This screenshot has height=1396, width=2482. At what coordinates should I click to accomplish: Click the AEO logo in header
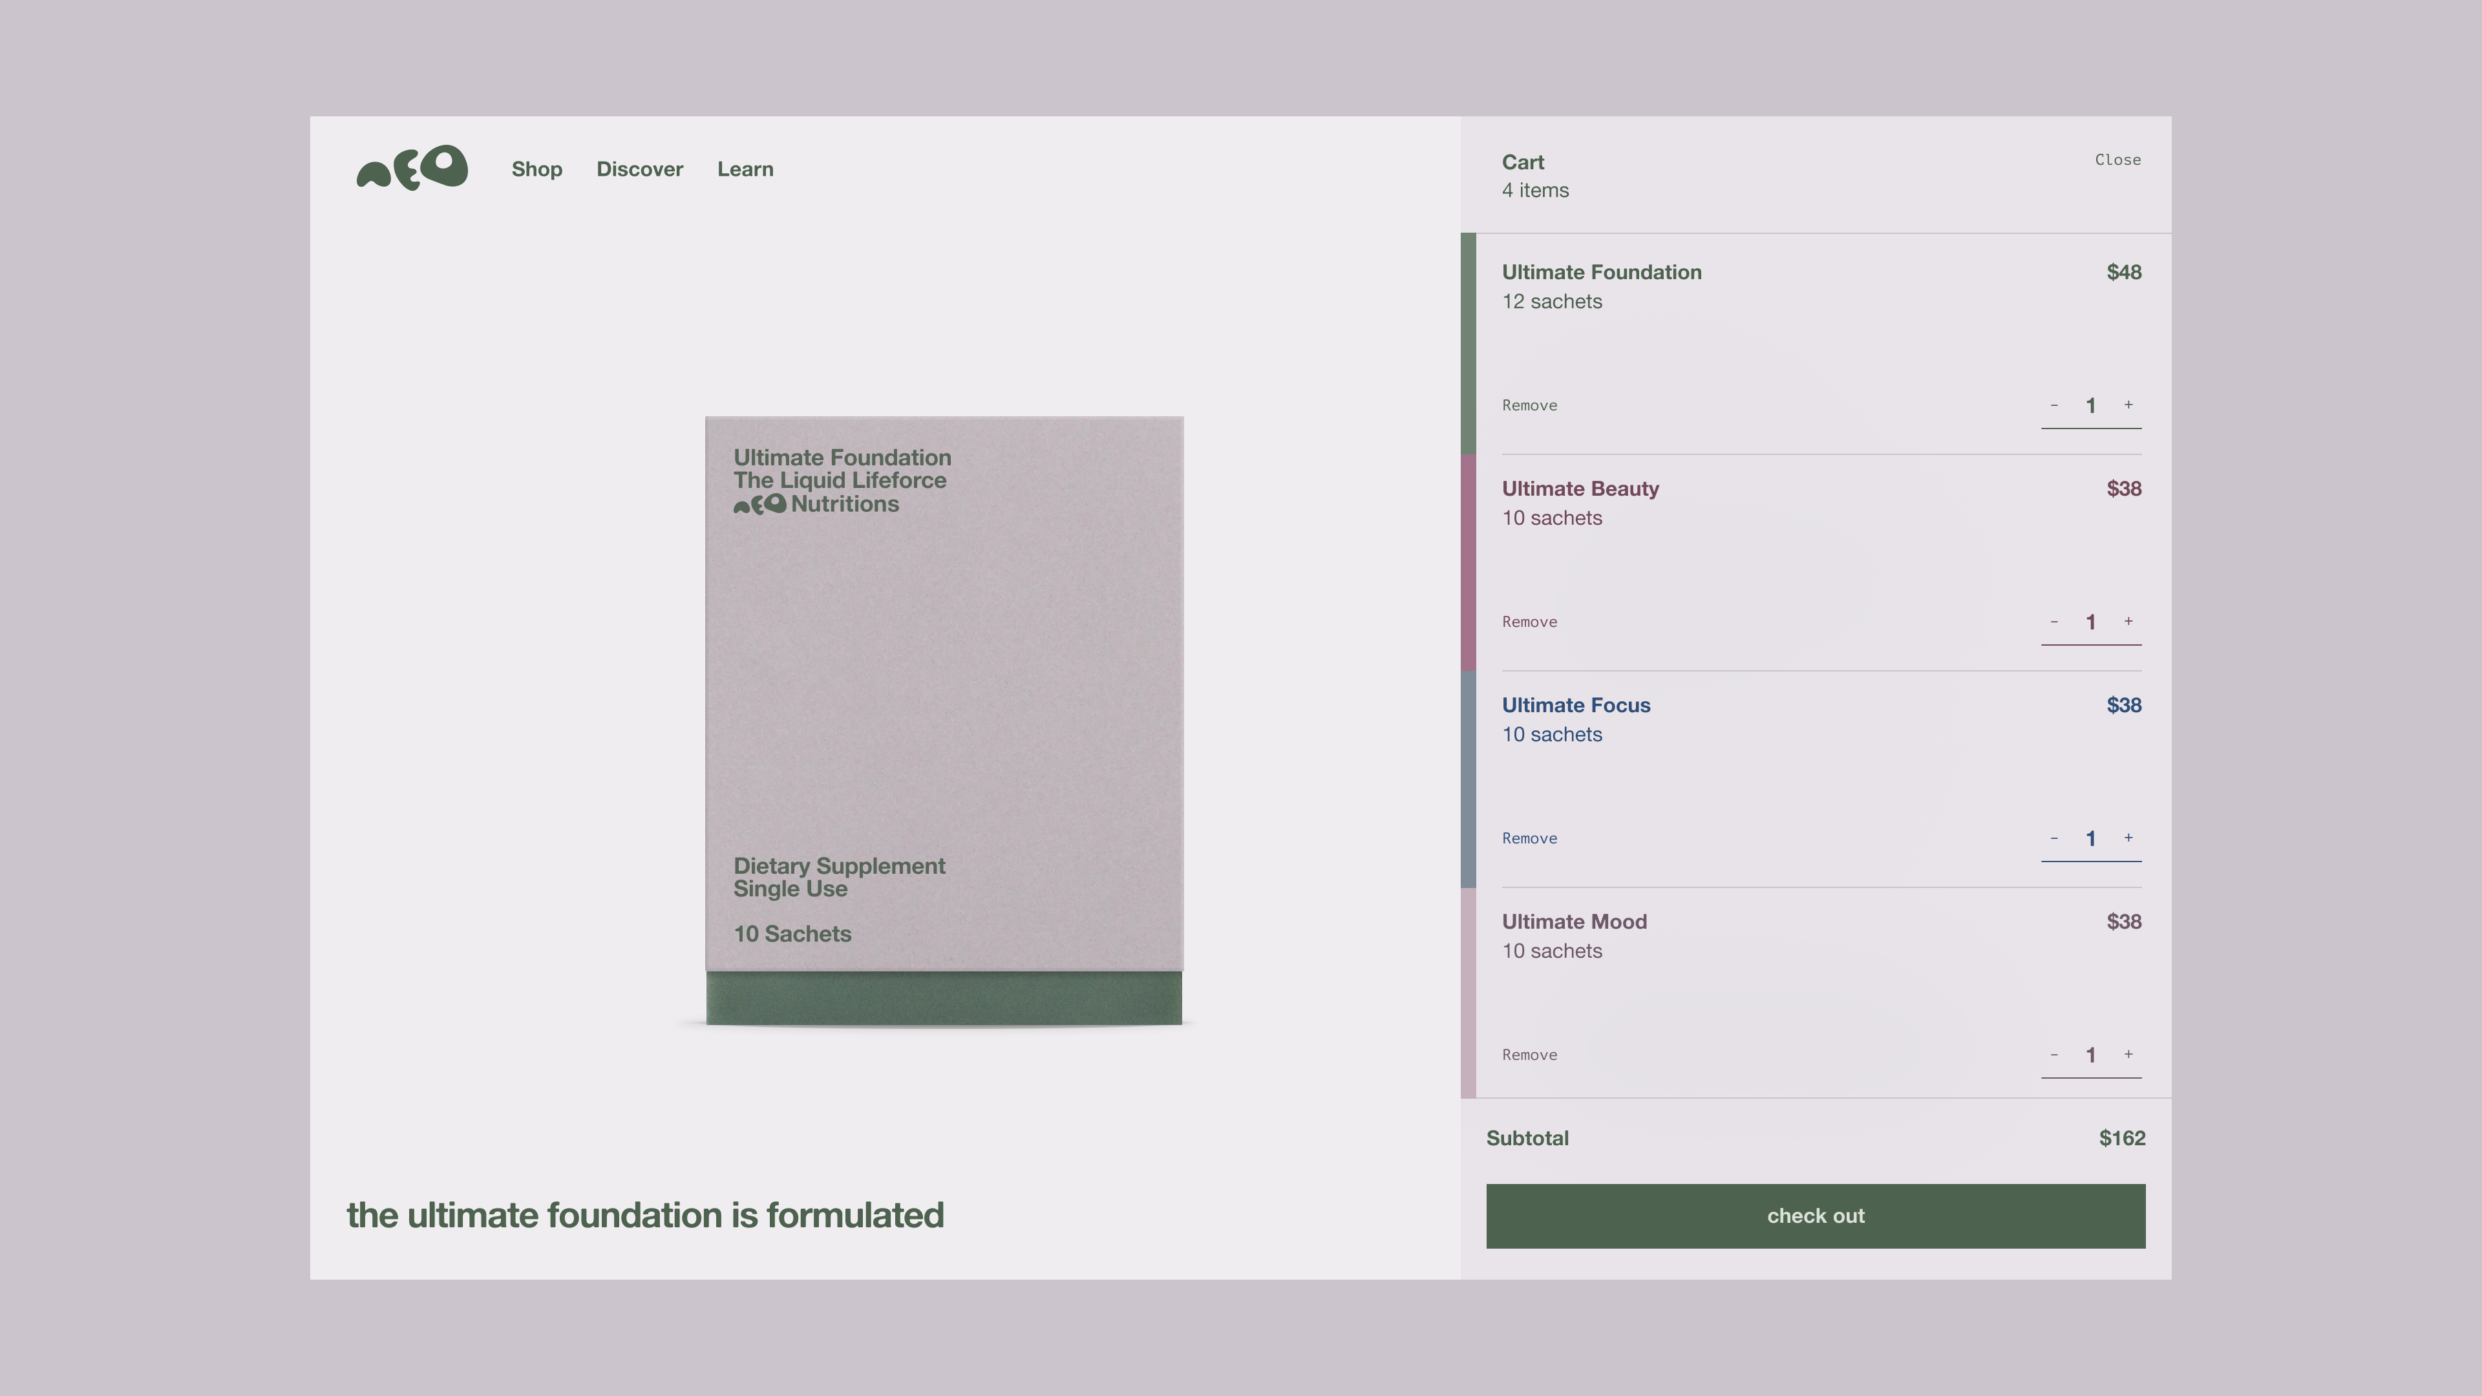tap(412, 167)
